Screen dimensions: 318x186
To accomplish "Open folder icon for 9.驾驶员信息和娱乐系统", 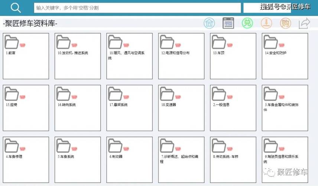I will coord(271,145).
